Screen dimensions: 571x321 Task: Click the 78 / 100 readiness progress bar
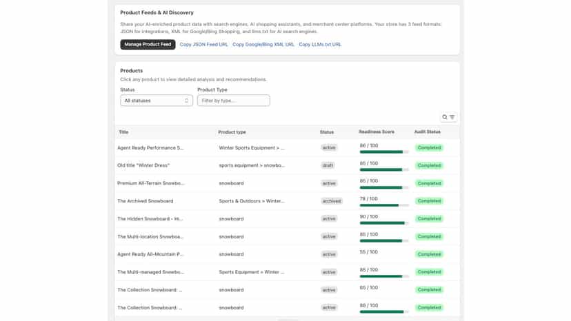click(x=384, y=205)
